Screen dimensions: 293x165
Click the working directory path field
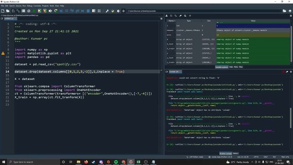point(204,11)
